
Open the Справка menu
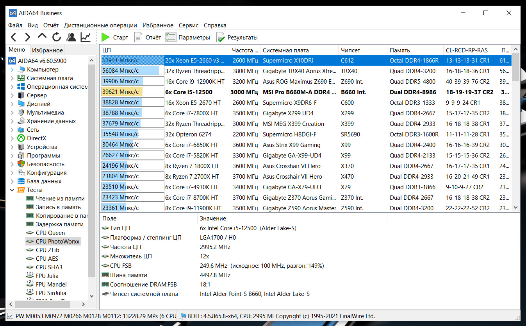[215, 25]
